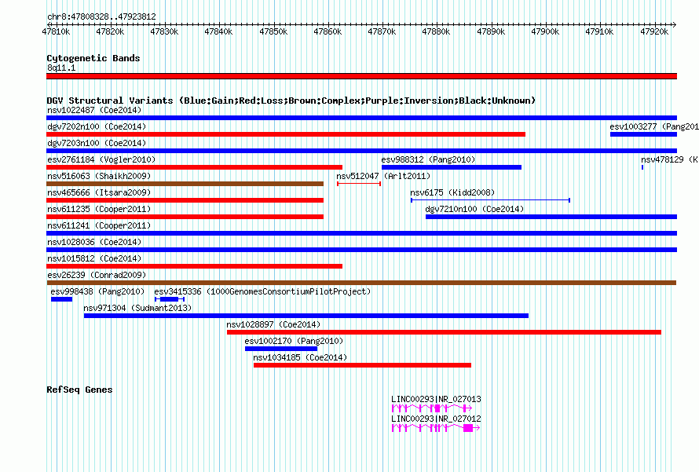This screenshot has height=472, width=699.
Task: Click LINC00293|NR_027013 gene label
Action: [436, 399]
